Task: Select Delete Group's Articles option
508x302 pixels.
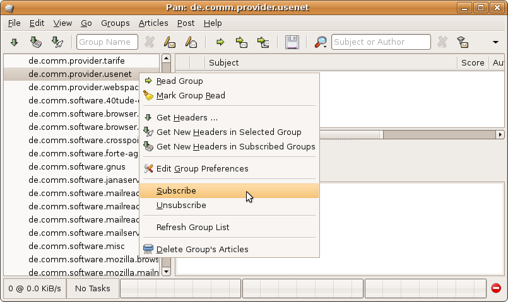Action: (x=202, y=249)
